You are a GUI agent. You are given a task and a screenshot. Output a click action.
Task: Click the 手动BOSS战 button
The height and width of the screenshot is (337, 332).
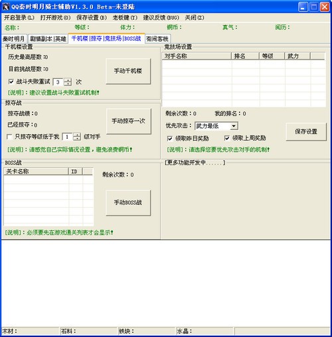point(128,202)
